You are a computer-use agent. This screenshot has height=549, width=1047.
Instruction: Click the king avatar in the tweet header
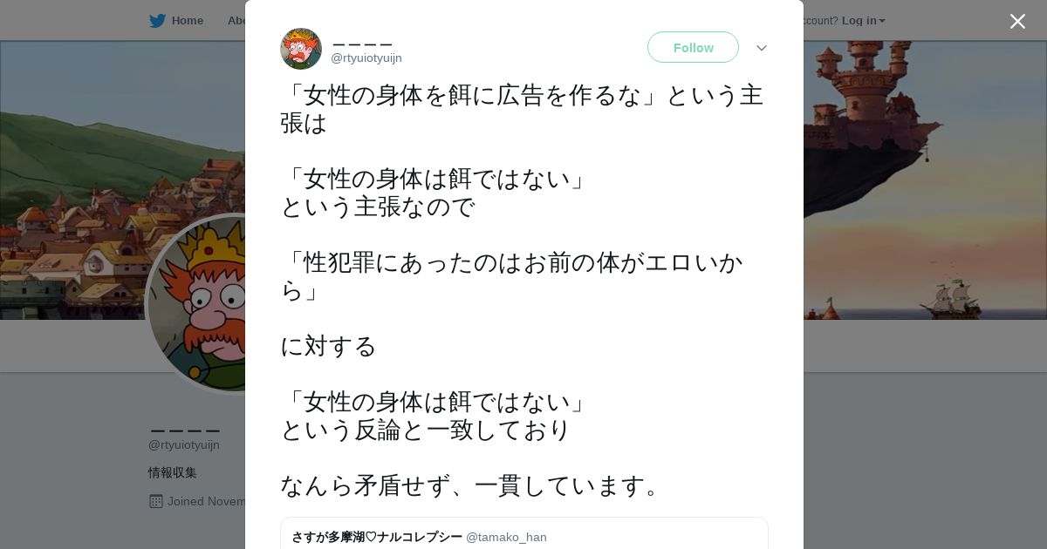point(301,49)
